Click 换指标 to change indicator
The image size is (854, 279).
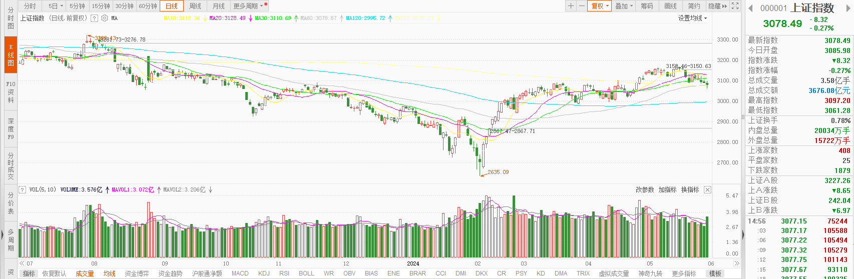pos(690,189)
